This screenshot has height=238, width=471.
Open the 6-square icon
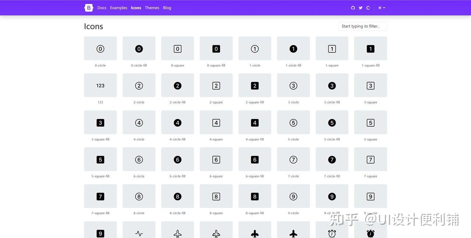click(216, 159)
